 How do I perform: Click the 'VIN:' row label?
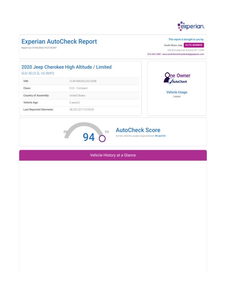pos(26,81)
